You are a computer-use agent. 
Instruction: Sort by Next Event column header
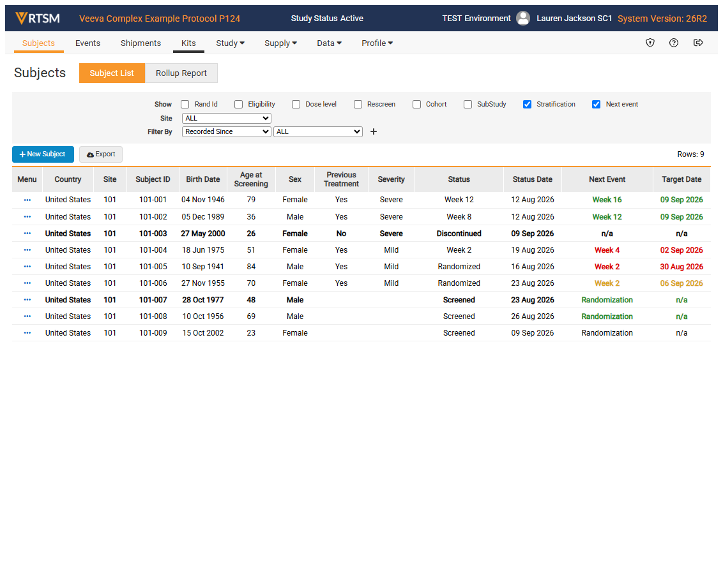[x=607, y=179]
